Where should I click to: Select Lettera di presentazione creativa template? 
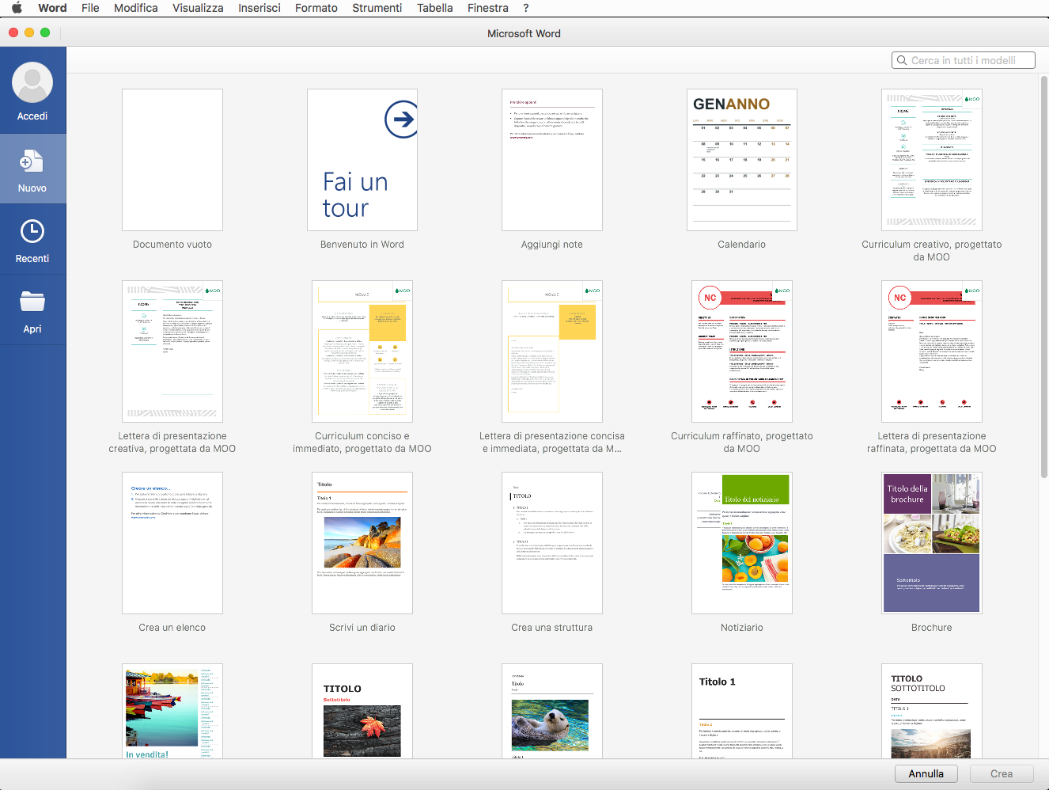point(172,351)
